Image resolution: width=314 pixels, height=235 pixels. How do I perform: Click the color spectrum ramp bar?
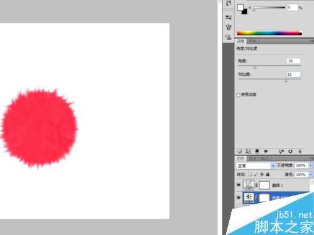[x=269, y=33]
